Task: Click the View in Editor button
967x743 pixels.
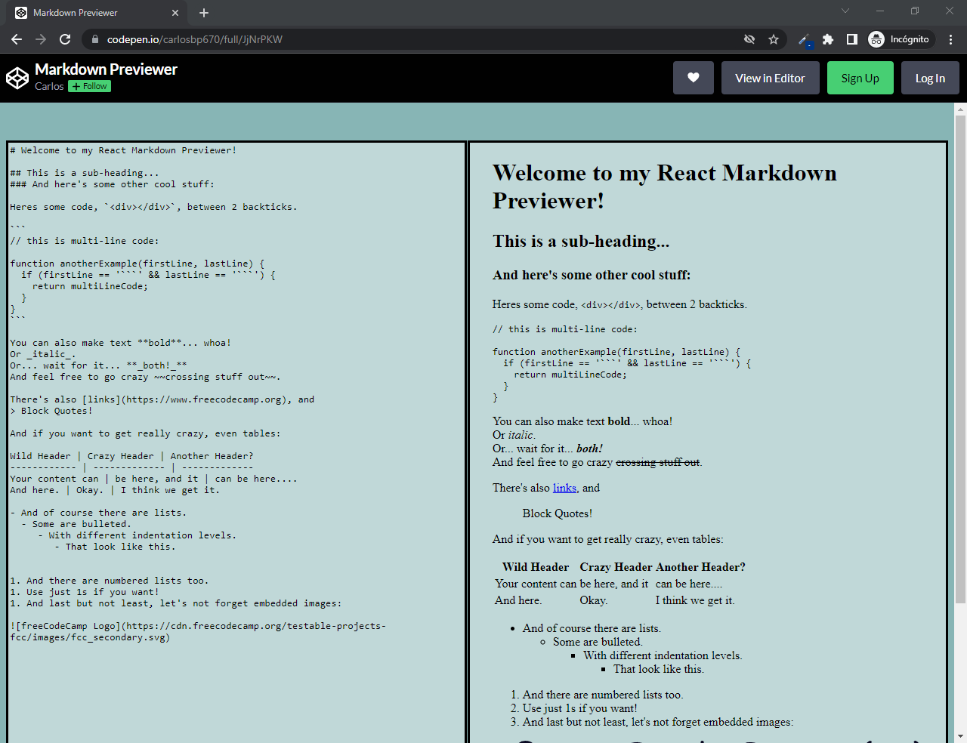Action: click(x=770, y=78)
